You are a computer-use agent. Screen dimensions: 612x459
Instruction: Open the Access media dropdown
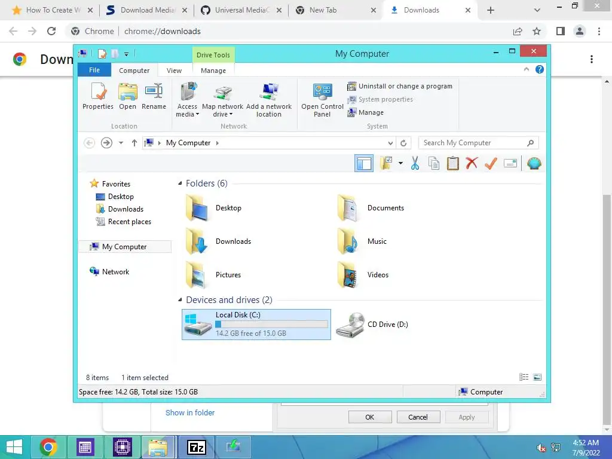(x=187, y=100)
